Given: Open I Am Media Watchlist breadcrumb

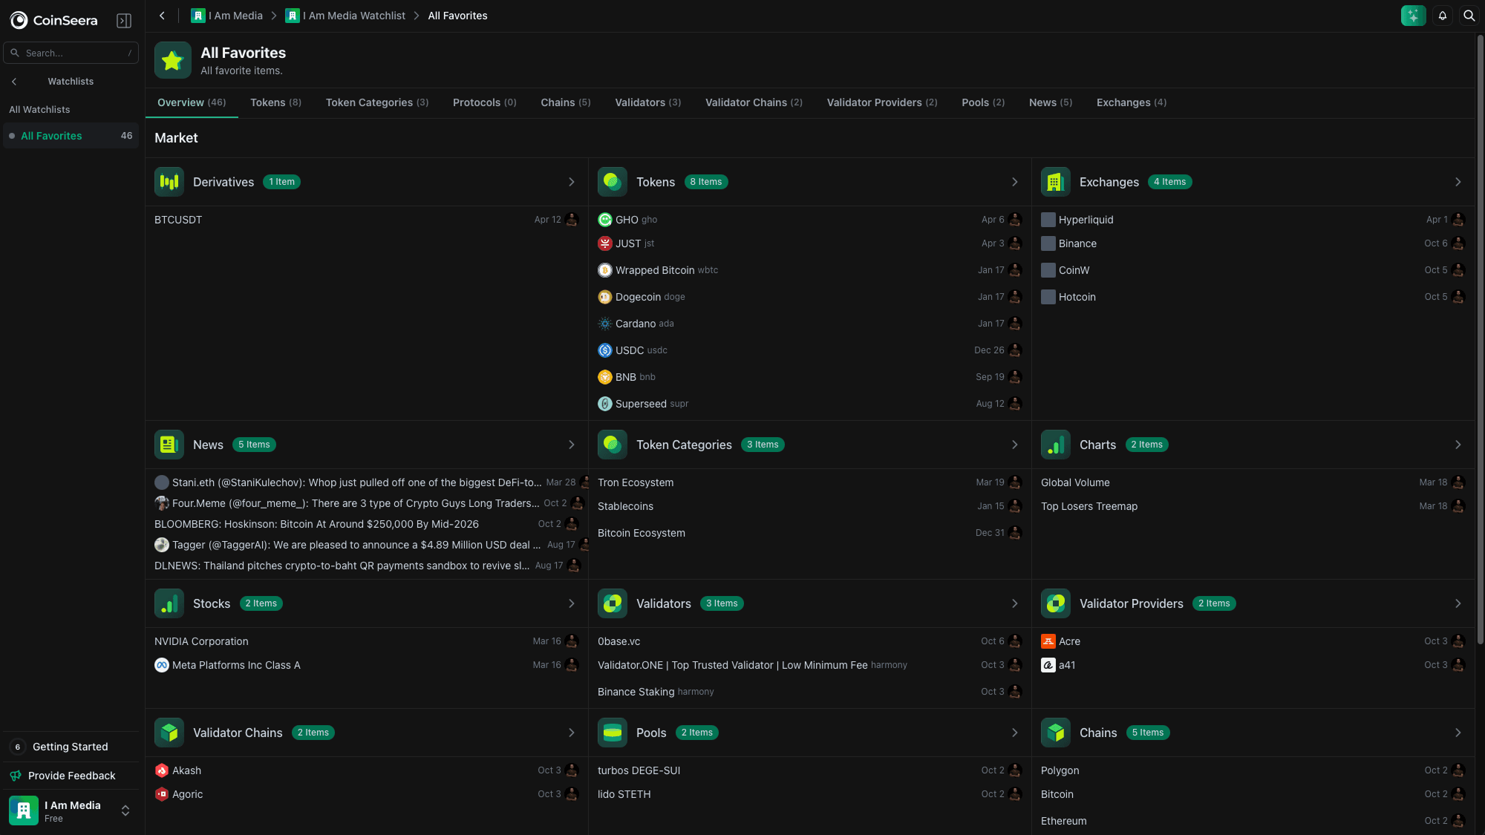Looking at the screenshot, I should click(346, 16).
